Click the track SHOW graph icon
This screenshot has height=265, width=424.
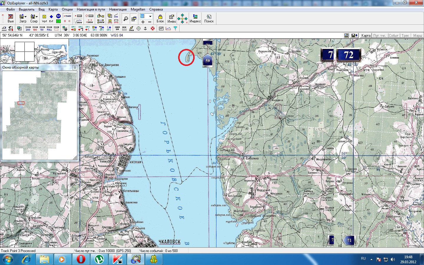(79, 21)
